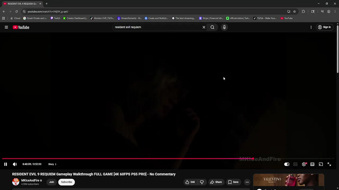This screenshot has width=339, height=190.
Task: Click the Valentino Beauty ad banner
Action: point(288,180)
